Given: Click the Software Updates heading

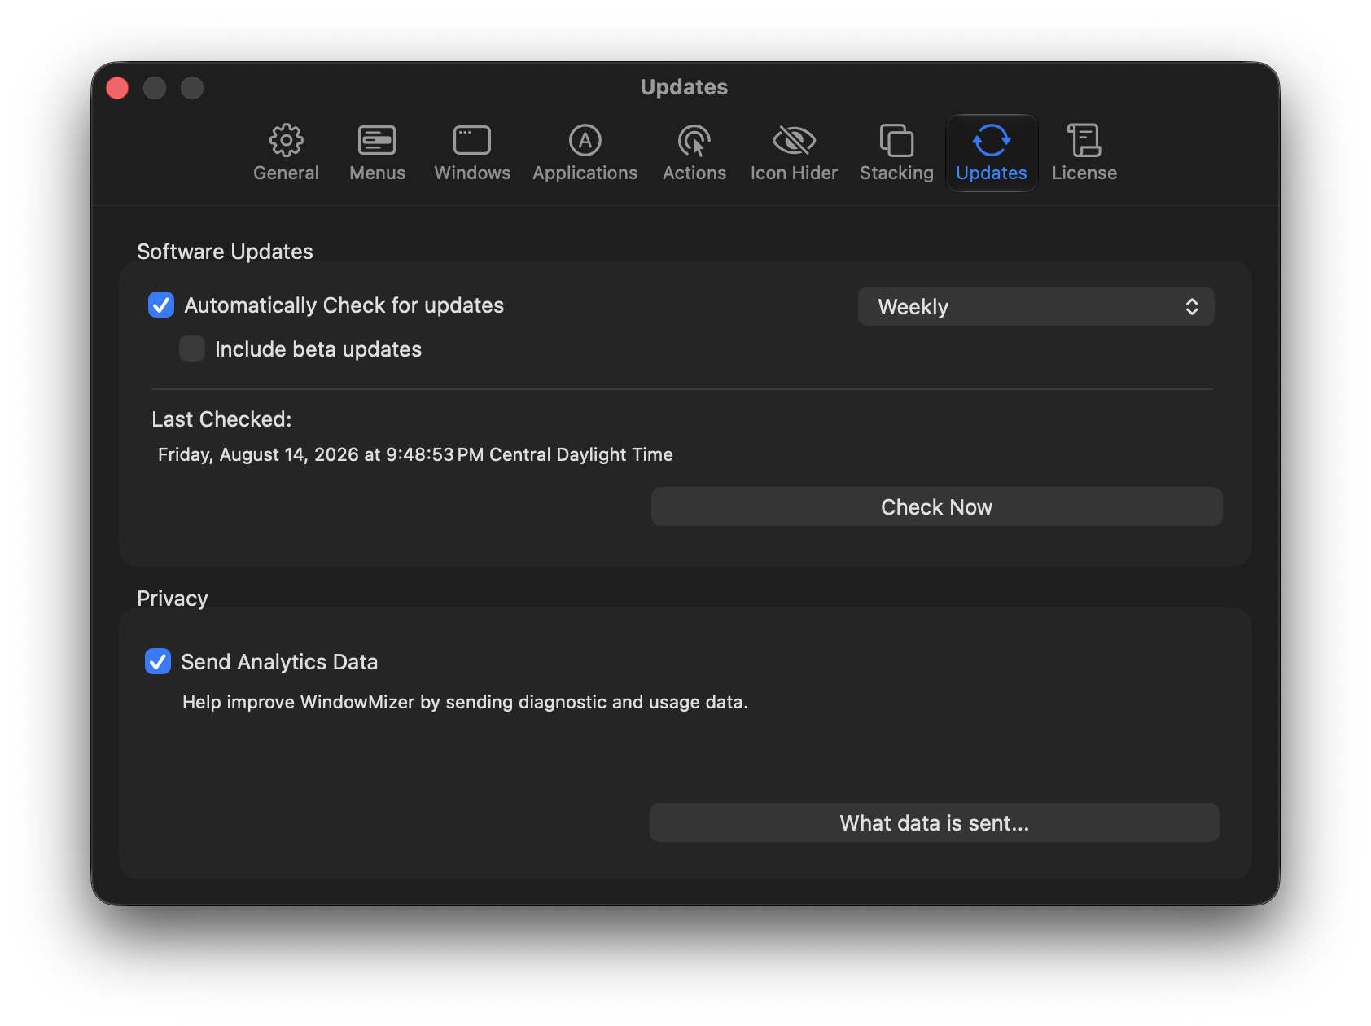Looking at the screenshot, I should click(225, 251).
